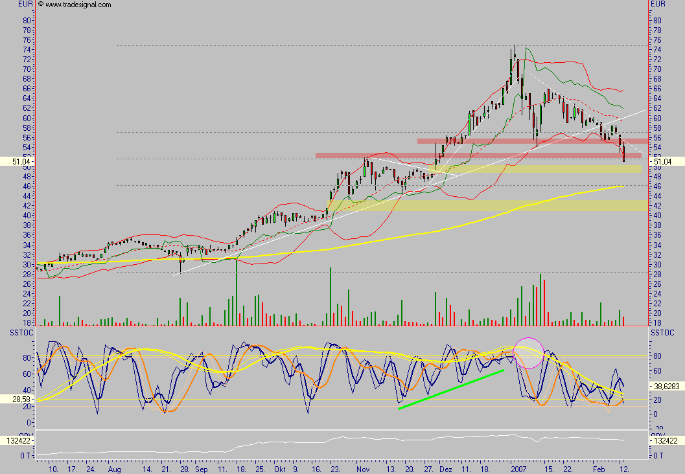Screen dimensions: 685x474
Task: Click the copyright symbol before tradesignal
Action: (x=41, y=5)
